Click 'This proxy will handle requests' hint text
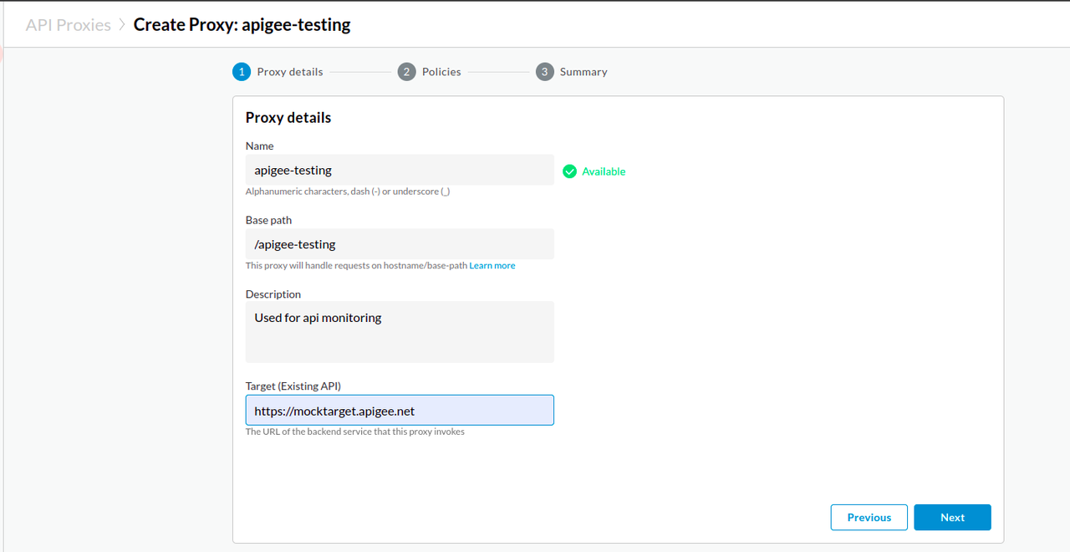1070x552 pixels. 356,266
